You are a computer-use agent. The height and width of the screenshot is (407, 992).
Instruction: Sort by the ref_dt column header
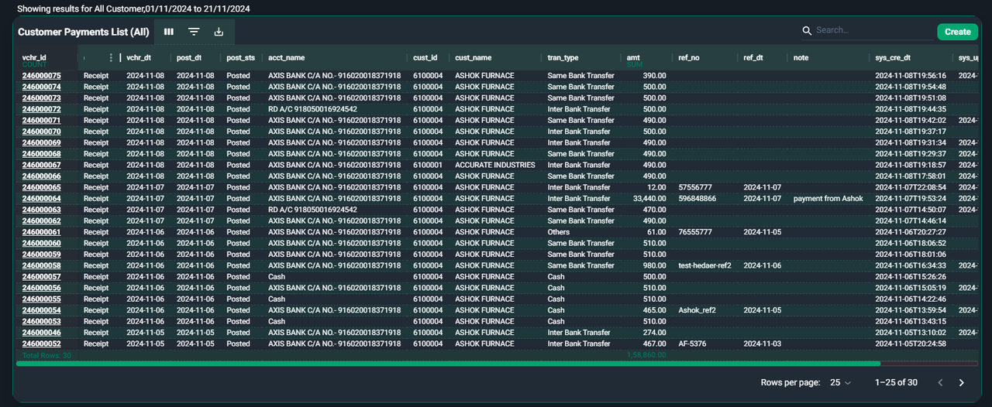(753, 57)
